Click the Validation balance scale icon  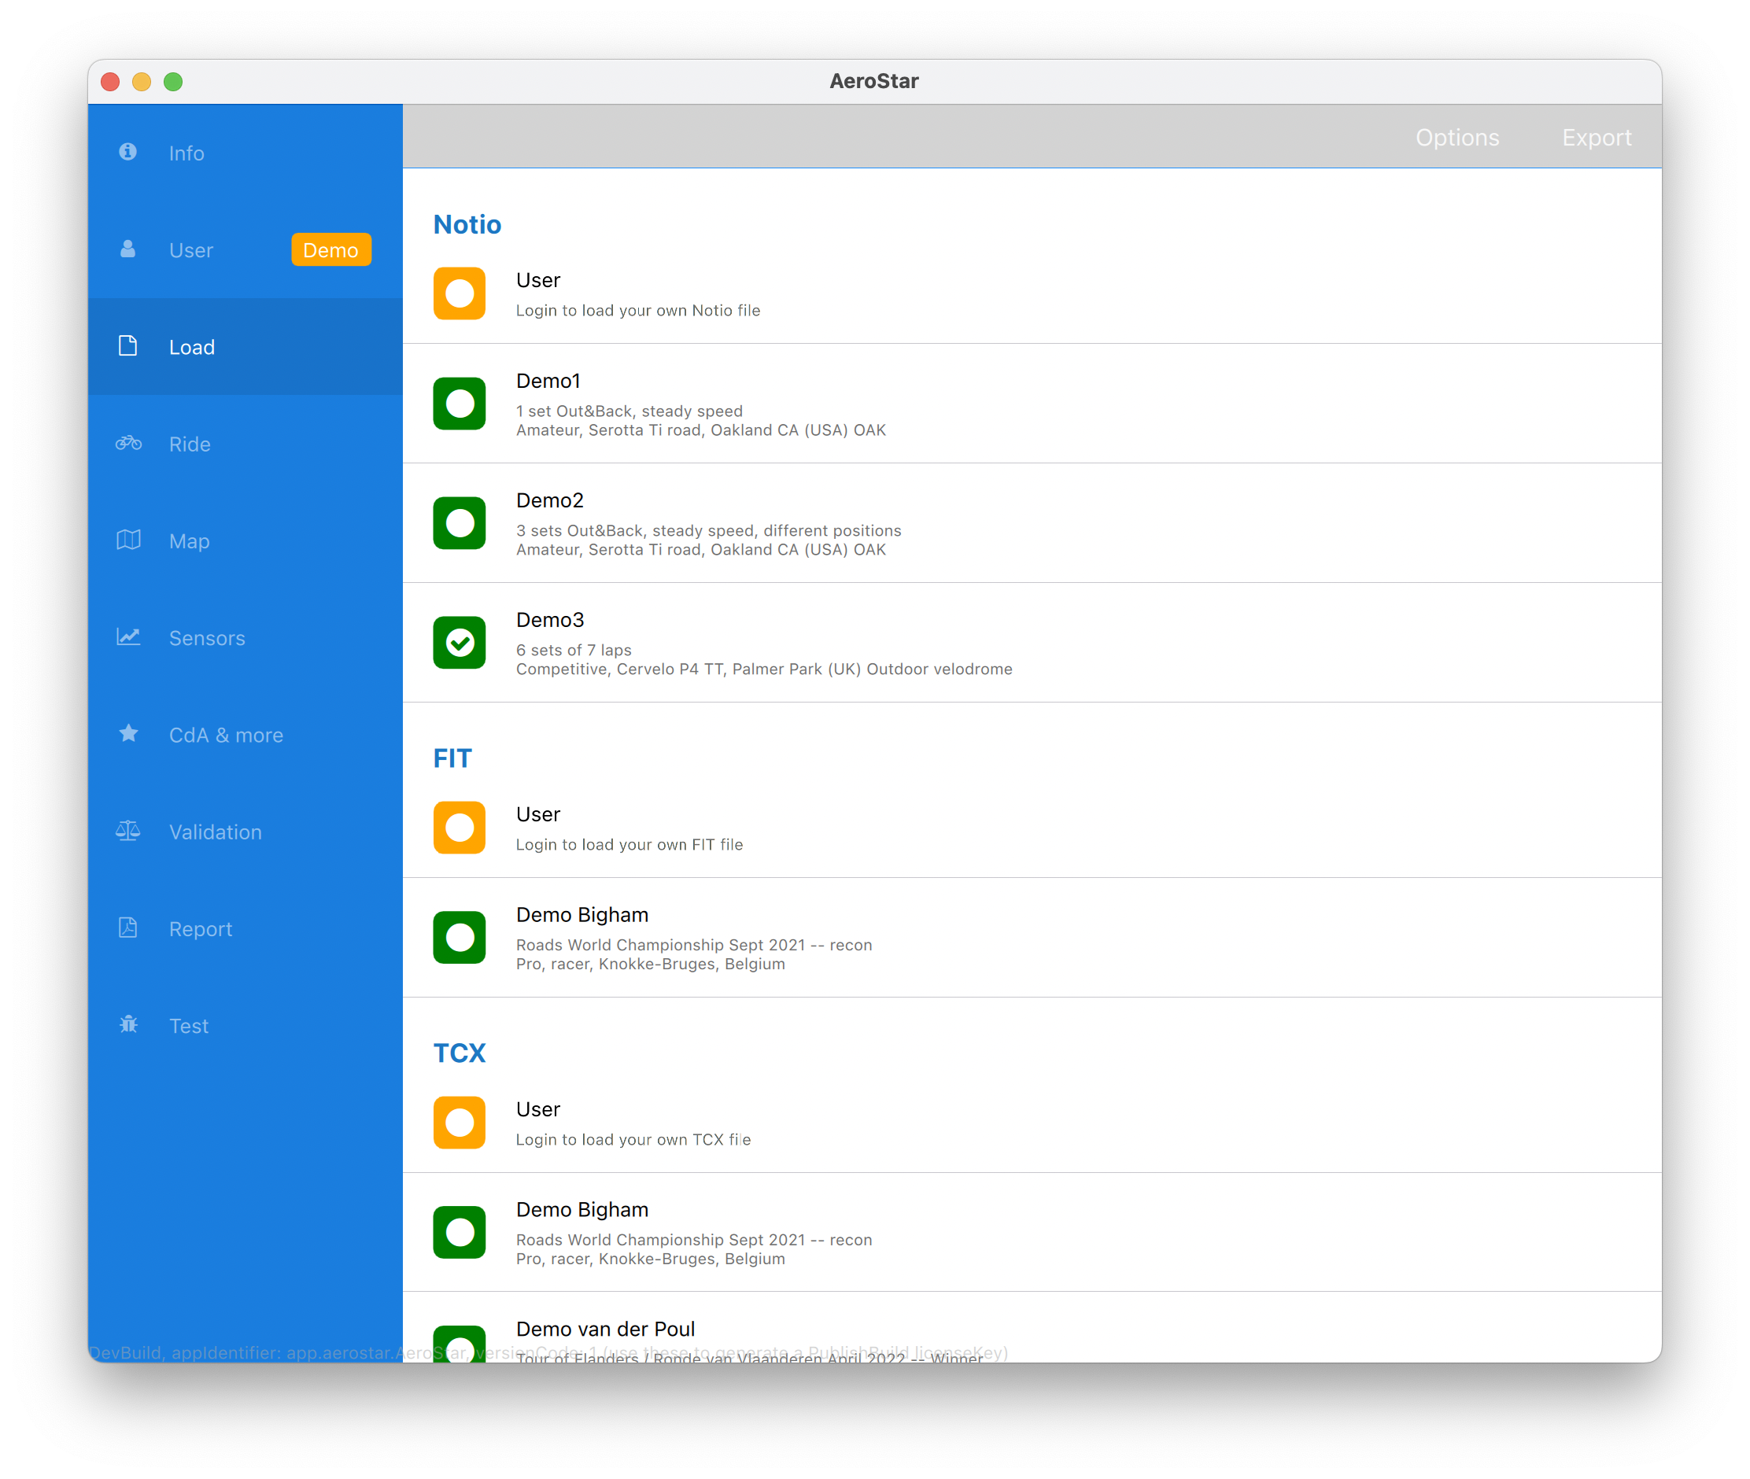128,831
